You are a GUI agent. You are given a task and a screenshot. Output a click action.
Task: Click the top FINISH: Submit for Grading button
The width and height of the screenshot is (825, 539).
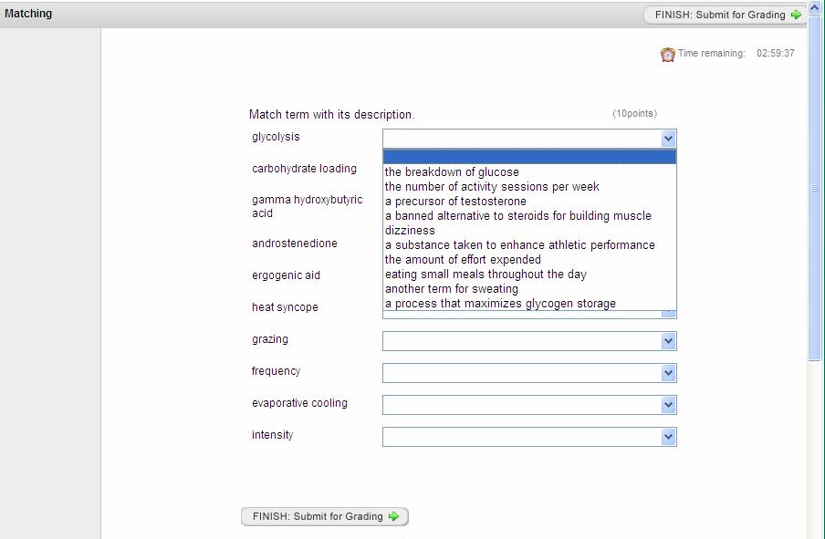[x=725, y=15]
